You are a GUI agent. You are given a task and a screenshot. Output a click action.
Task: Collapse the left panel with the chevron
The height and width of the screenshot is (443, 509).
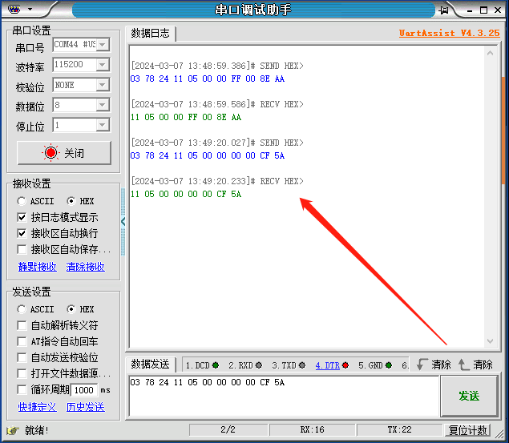tap(123, 222)
